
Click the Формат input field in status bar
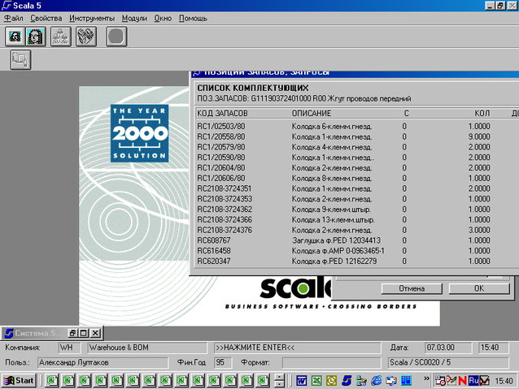click(x=332, y=362)
